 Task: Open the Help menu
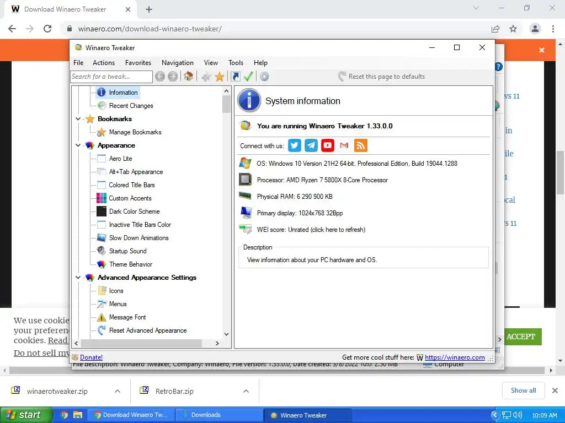pyautogui.click(x=260, y=63)
